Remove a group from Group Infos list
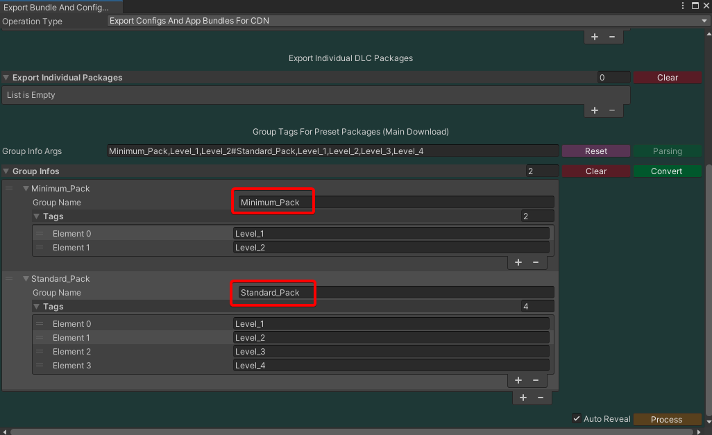The width and height of the screenshot is (712, 435). pos(541,398)
